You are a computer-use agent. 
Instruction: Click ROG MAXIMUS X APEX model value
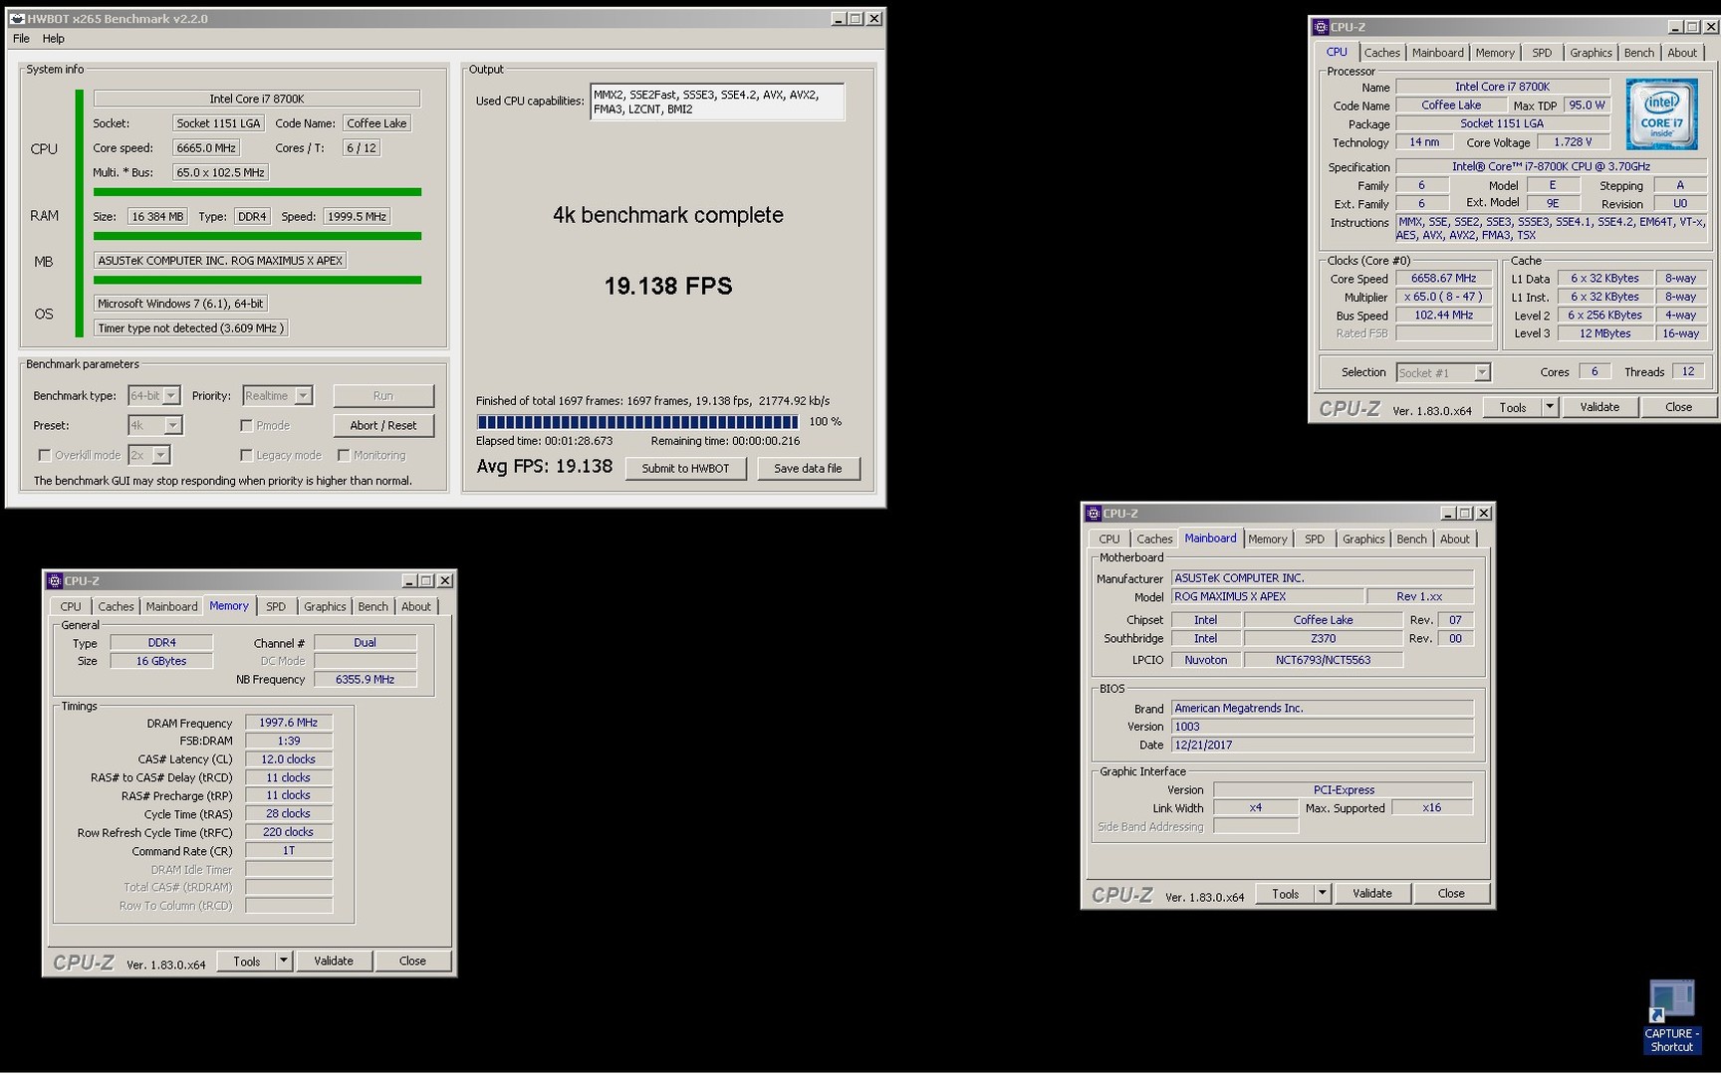(1267, 597)
